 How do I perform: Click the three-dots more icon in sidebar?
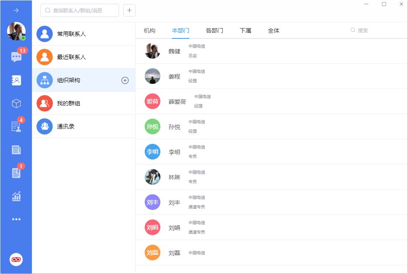(16, 219)
